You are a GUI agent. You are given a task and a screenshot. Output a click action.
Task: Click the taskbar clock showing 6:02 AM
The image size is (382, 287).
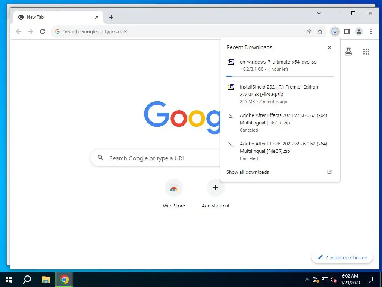click(350, 280)
